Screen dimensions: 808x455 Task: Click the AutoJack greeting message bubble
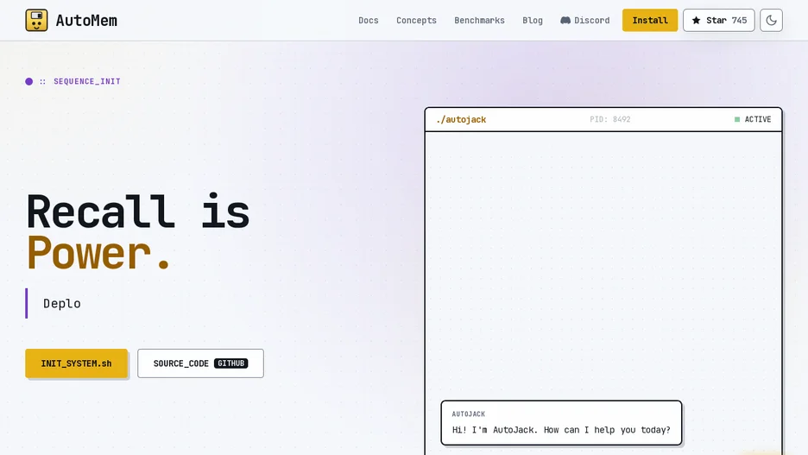561,422
